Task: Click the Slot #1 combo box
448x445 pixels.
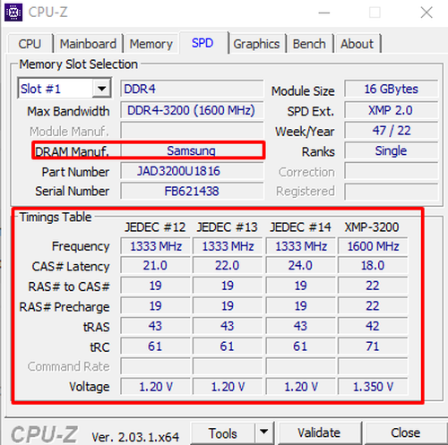Action: click(x=65, y=88)
